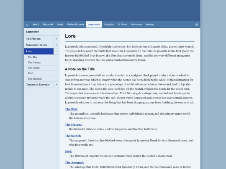
Task: Open the Verity tab
Action: [60, 25]
